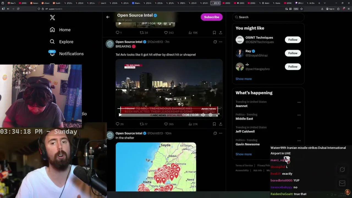Viewport: 352px width, 198px height.
Task: Open Open Source Intel avatar on 7m post
Action: [x=110, y=44]
